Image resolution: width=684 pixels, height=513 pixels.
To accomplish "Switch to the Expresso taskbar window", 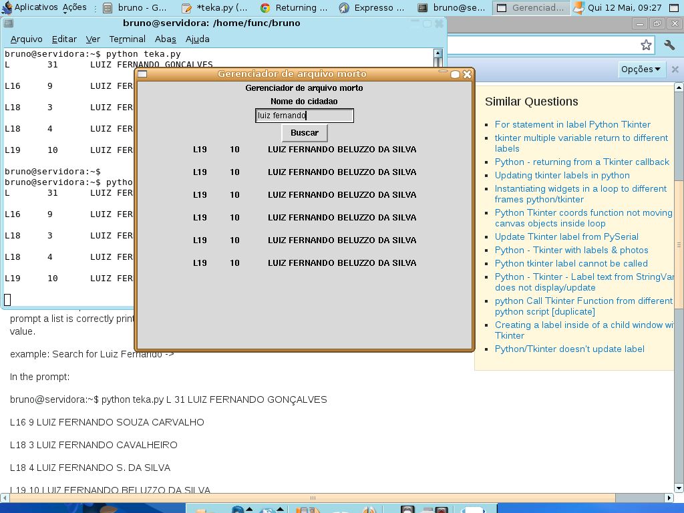I will [x=372, y=8].
